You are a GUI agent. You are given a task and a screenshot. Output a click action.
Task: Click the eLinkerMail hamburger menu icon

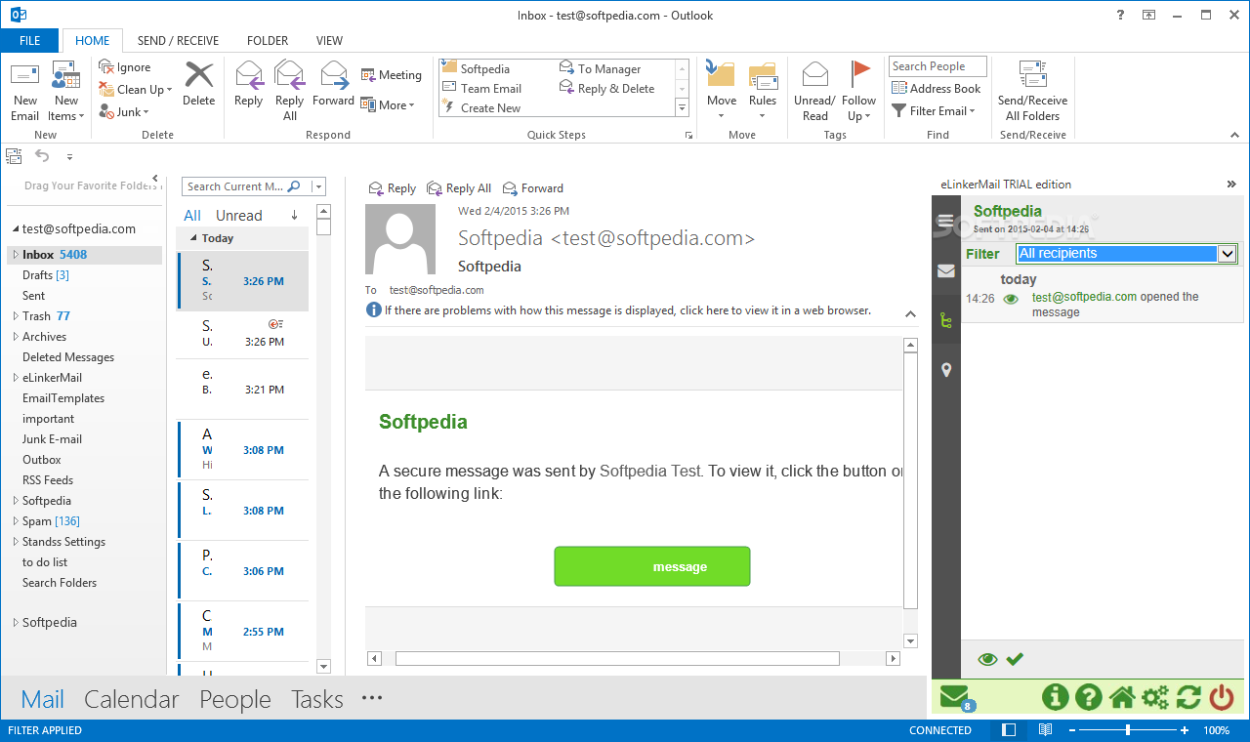click(x=945, y=221)
